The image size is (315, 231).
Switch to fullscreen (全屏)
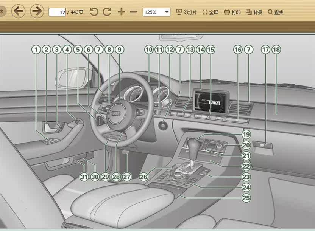click(210, 12)
